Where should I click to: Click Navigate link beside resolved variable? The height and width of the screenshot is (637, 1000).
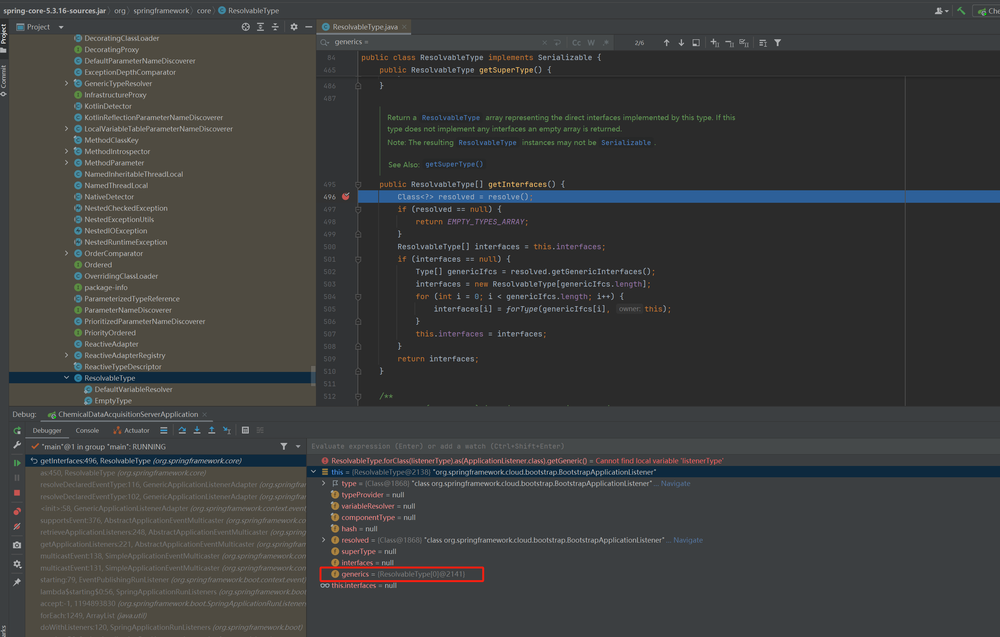pos(688,540)
